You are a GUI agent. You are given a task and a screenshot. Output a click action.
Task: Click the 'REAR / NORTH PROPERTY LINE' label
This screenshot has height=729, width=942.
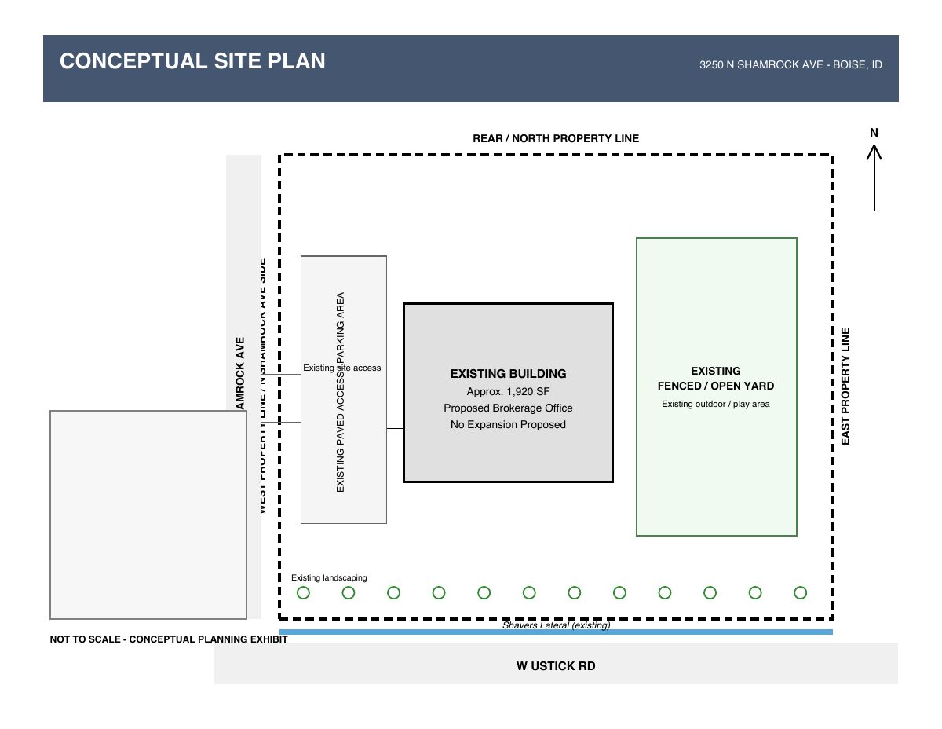pos(556,138)
